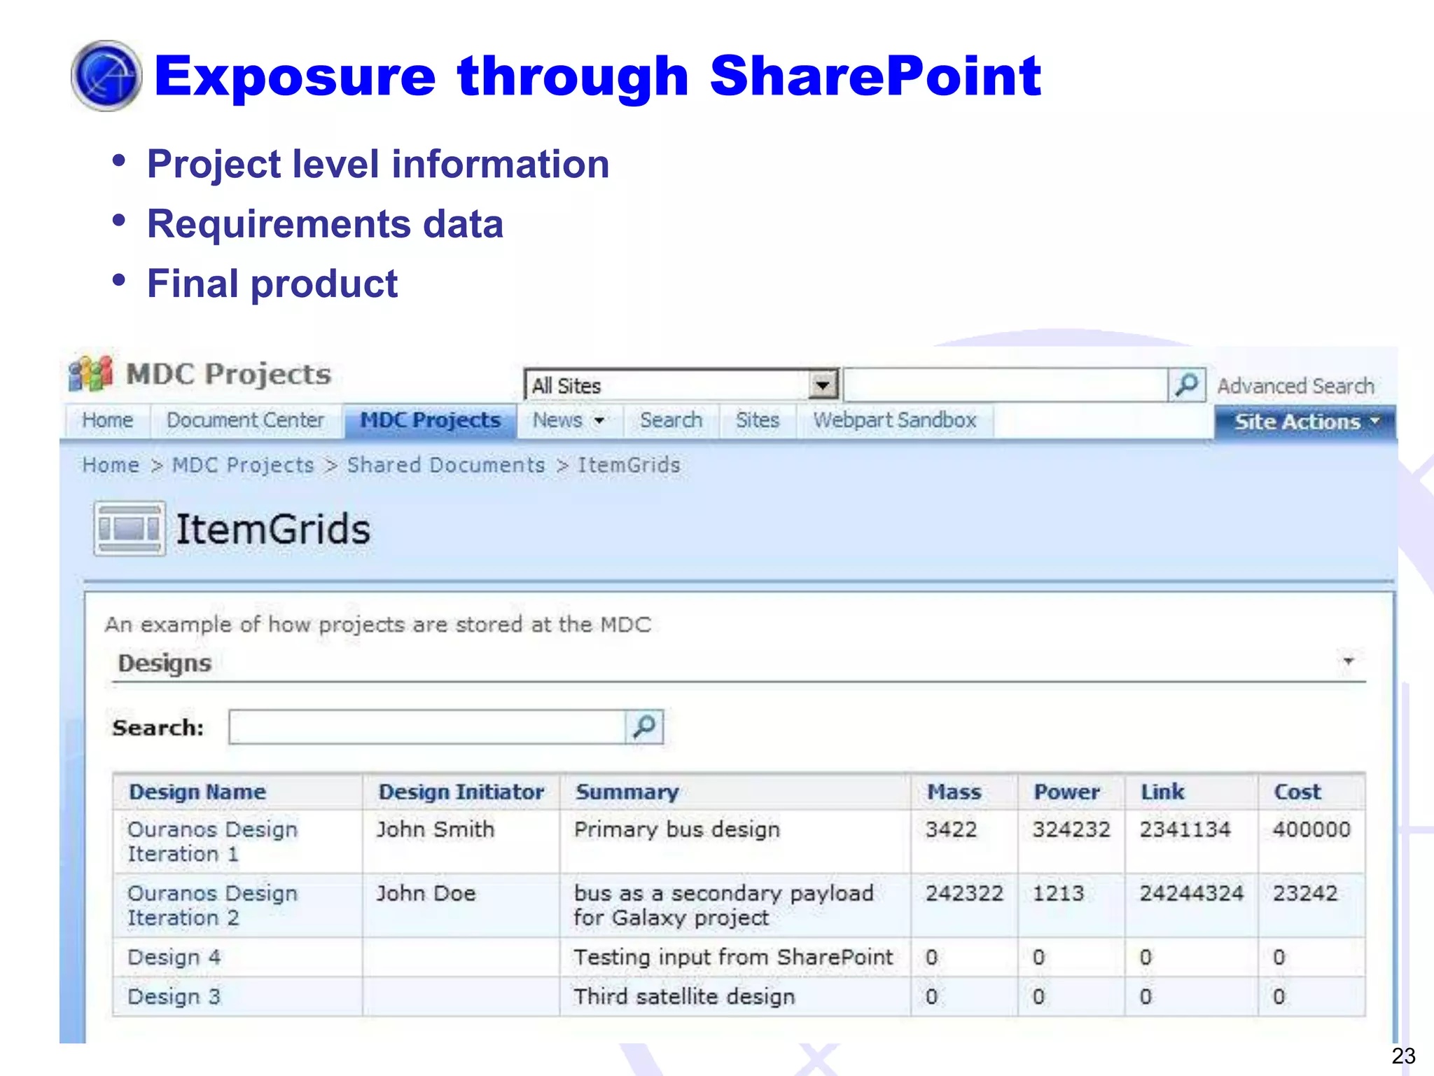Click the top site search text box
Image resolution: width=1434 pixels, height=1076 pixels.
1006,385
